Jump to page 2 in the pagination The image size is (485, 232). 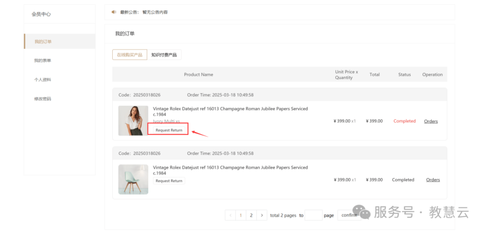click(251, 215)
